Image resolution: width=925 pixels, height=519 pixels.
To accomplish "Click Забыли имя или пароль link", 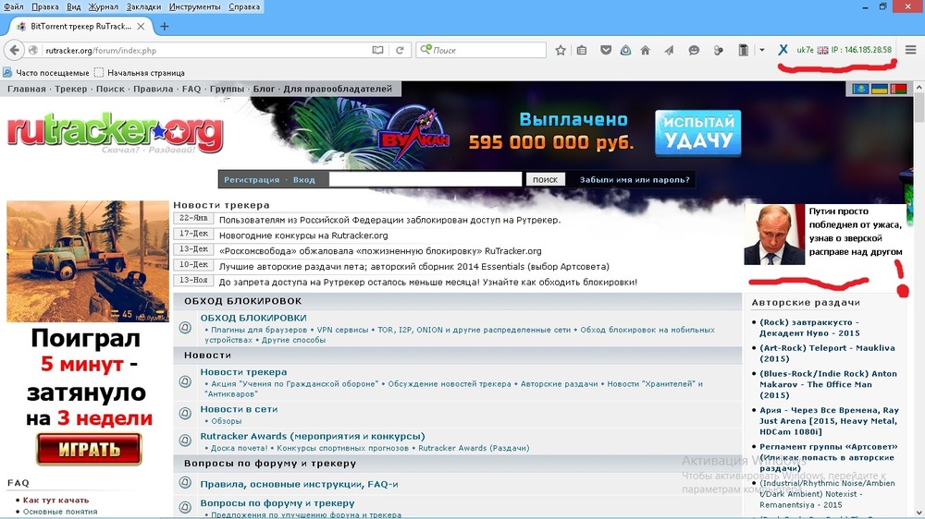I will click(635, 180).
